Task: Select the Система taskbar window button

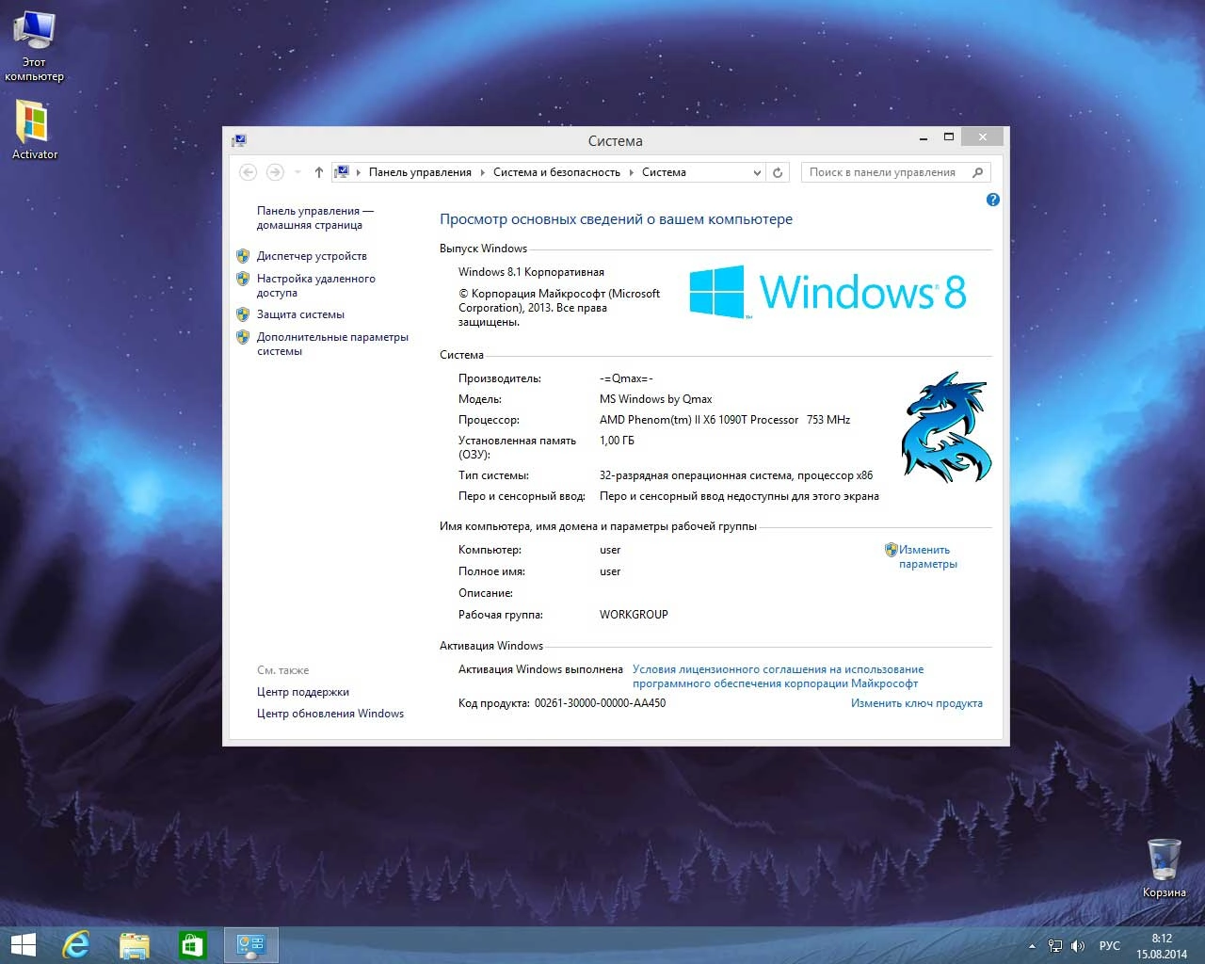Action: (251, 945)
